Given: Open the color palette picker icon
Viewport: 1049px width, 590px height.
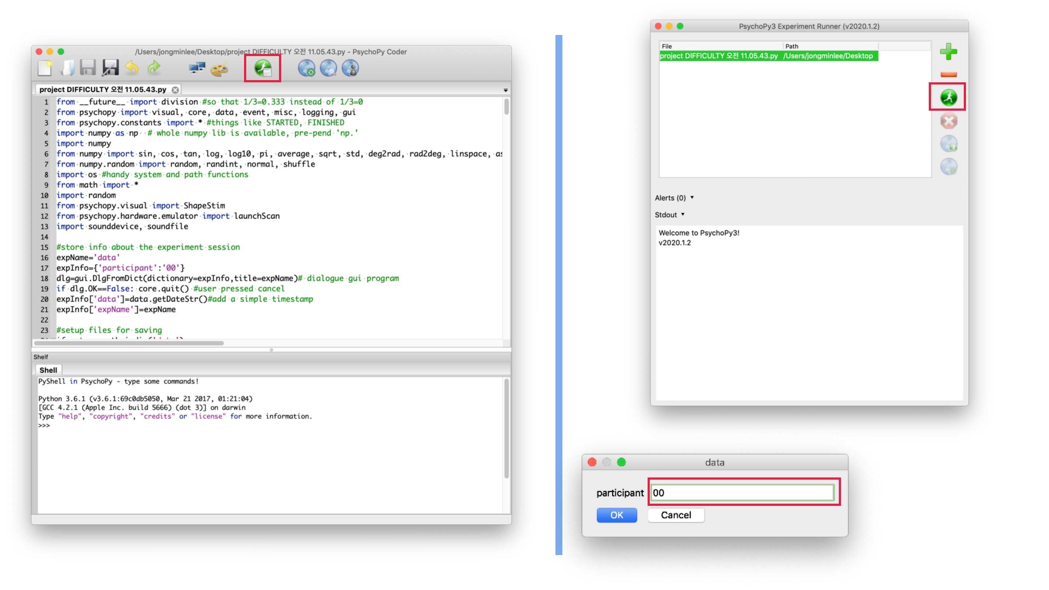Looking at the screenshot, I should click(220, 69).
